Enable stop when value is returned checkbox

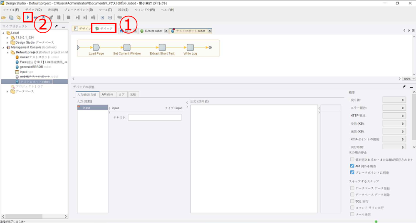(352, 159)
